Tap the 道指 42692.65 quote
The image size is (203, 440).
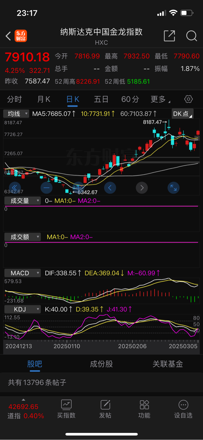[x=24, y=407]
